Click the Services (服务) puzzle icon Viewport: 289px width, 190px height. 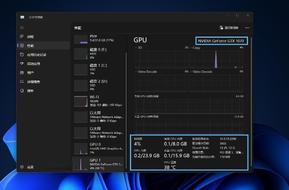click(x=22, y=90)
